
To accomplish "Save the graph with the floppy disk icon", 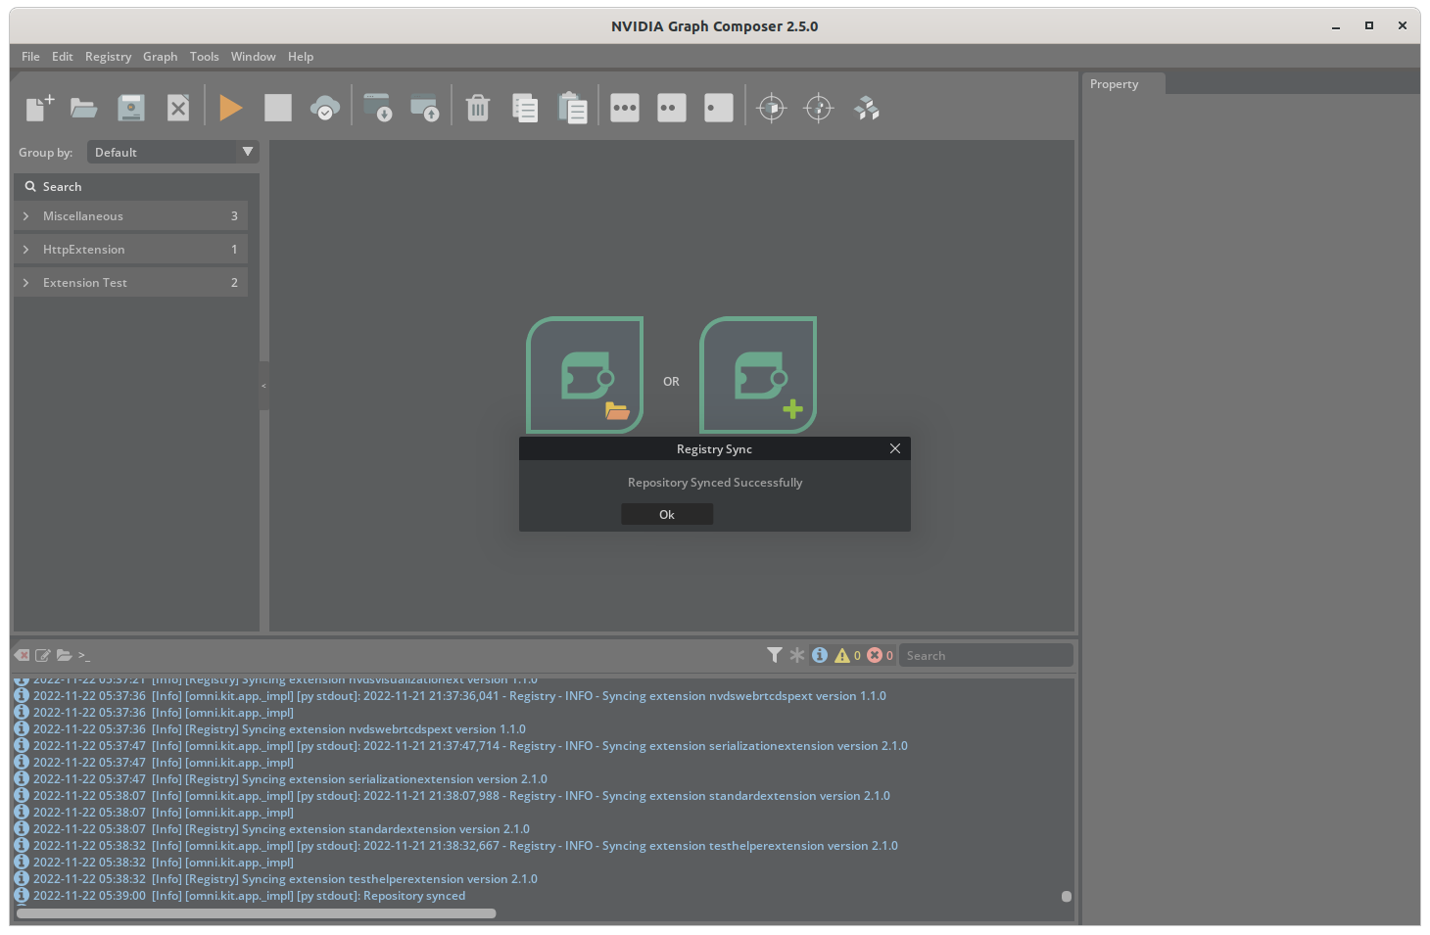I will 131,108.
